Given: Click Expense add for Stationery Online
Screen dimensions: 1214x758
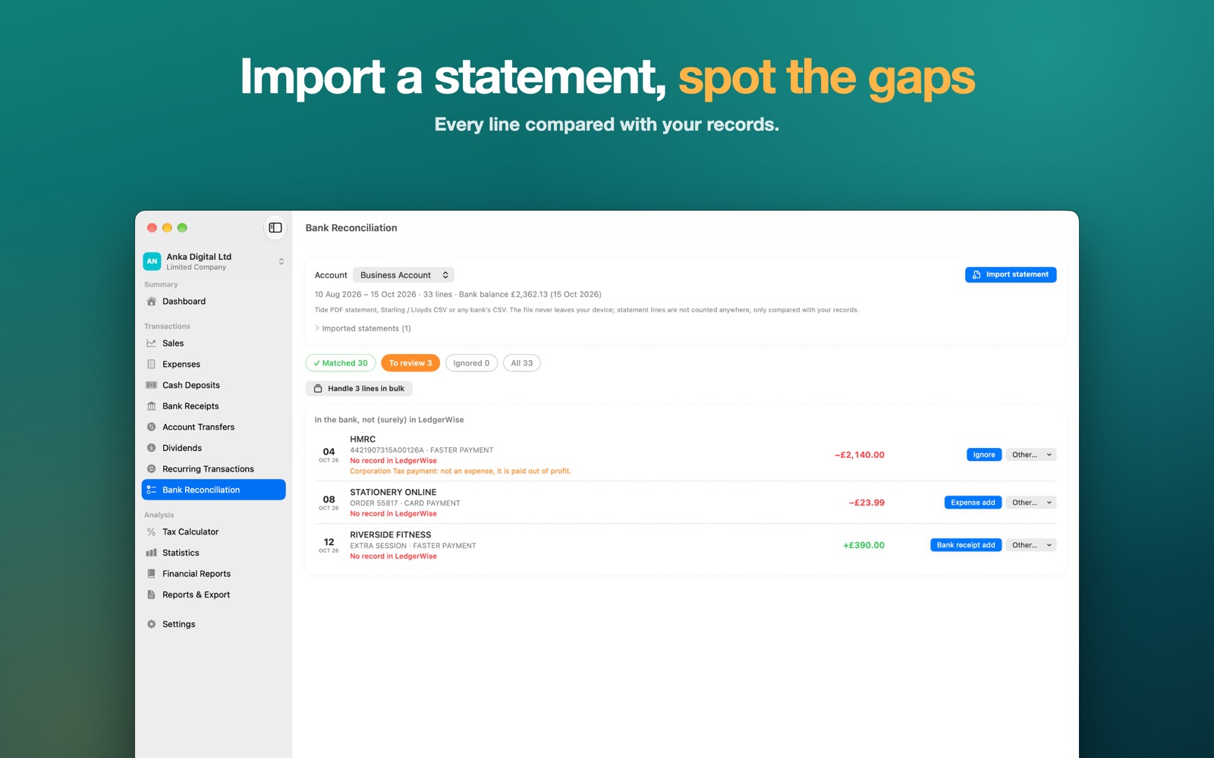Looking at the screenshot, I should (973, 503).
